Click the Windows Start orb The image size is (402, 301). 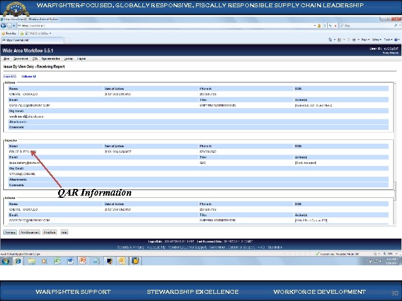click(6, 261)
